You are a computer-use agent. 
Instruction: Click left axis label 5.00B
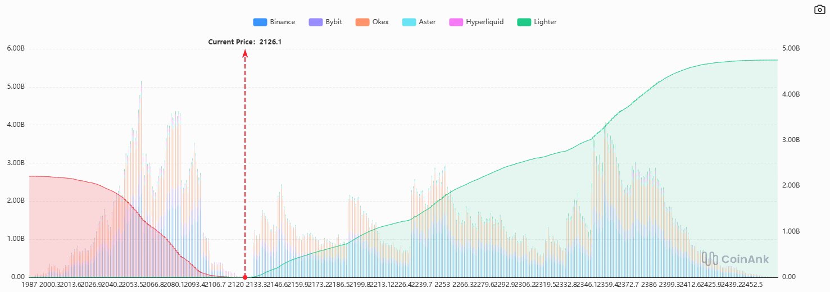[15, 86]
